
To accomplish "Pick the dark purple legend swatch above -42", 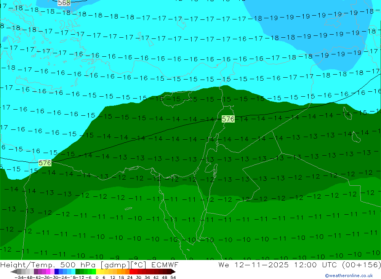I will [x=36, y=272].
